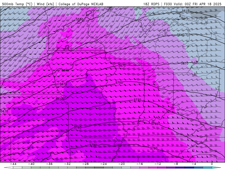The width and height of the screenshot is (225, 169).
Task: Click the -4 value on the temperature scale
Action: pyautogui.click(x=194, y=164)
